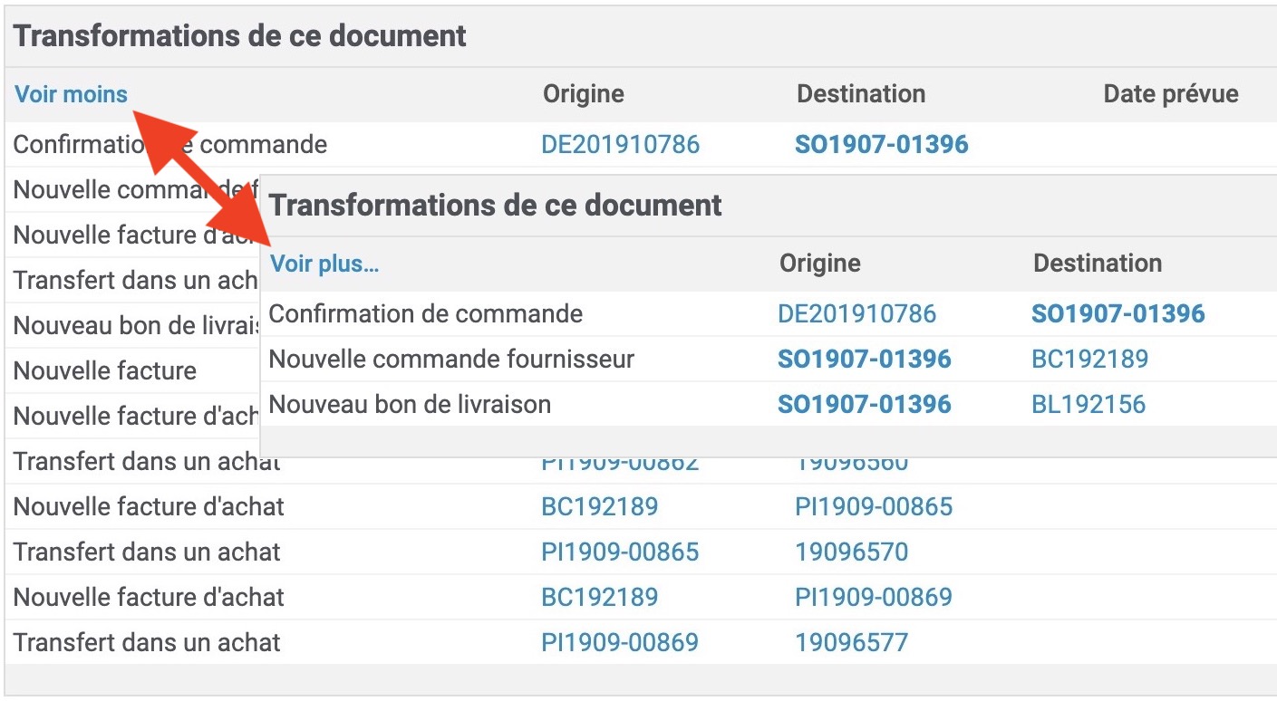This screenshot has height=701, width=1277.
Task: Open DE201910786 origin in back table
Action: click(620, 145)
